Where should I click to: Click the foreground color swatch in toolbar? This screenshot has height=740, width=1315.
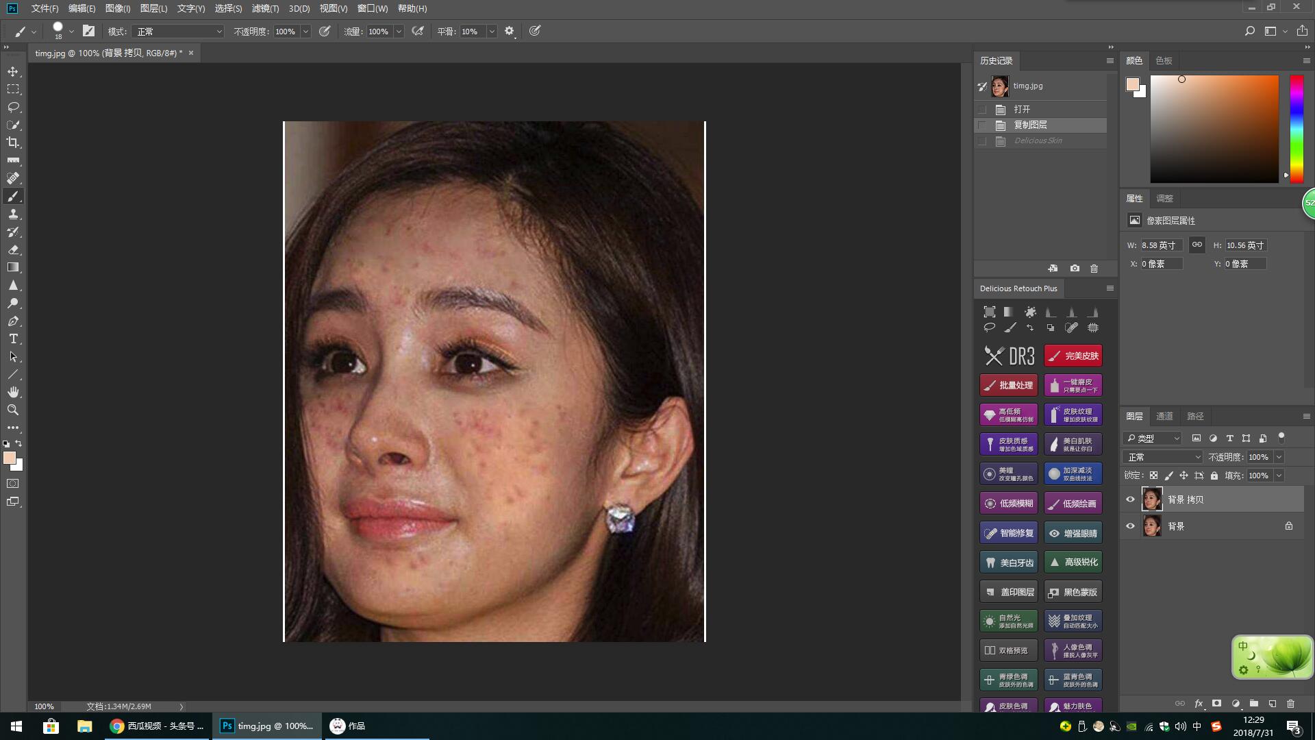[9, 458]
